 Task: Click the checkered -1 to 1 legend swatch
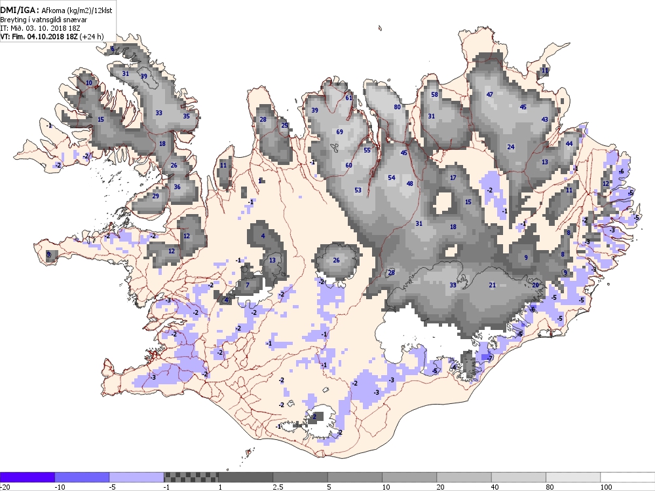pyautogui.click(x=191, y=477)
